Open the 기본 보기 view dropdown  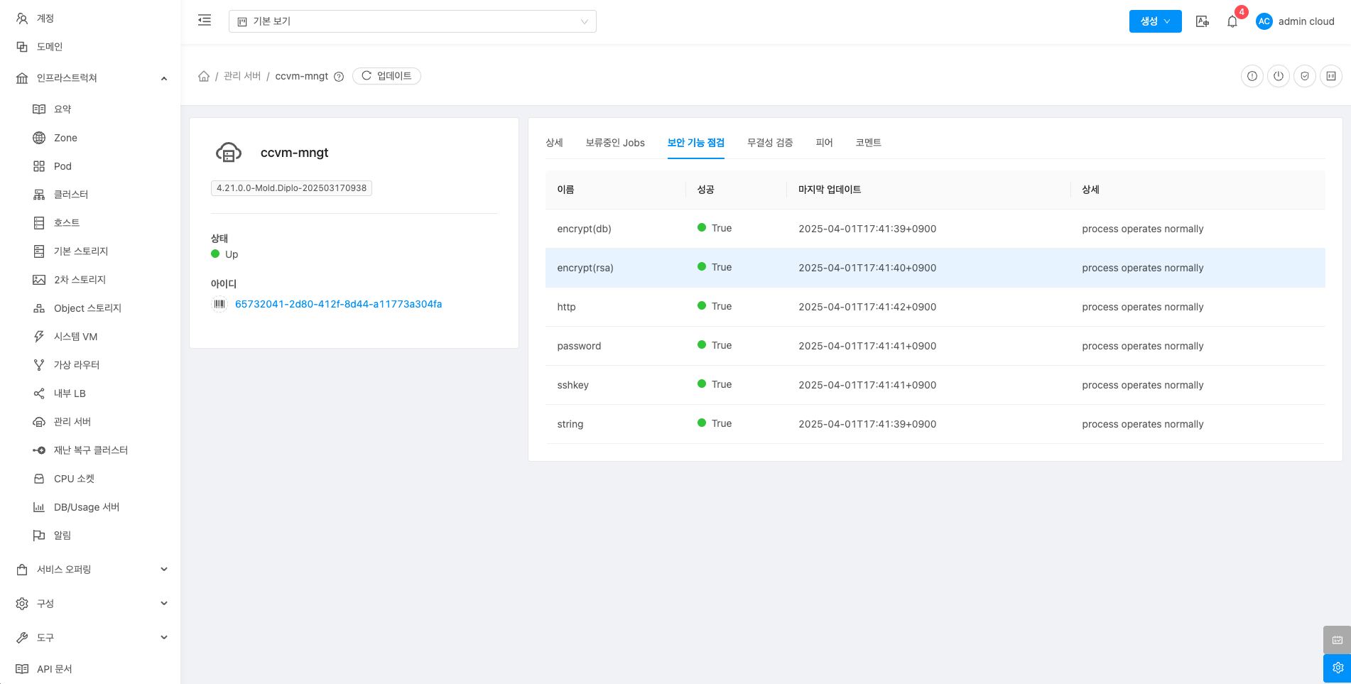pyautogui.click(x=412, y=21)
